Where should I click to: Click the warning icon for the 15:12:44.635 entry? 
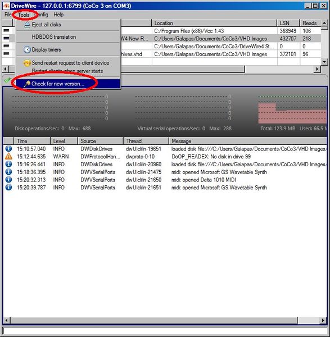[8, 156]
